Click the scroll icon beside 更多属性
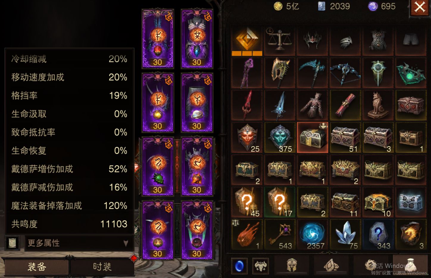The image size is (431, 278). 12,243
